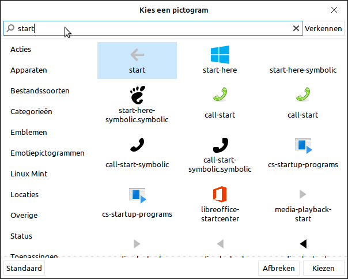The image size is (348, 279).
Task: Switch to the Apparaten category
Action: point(29,70)
